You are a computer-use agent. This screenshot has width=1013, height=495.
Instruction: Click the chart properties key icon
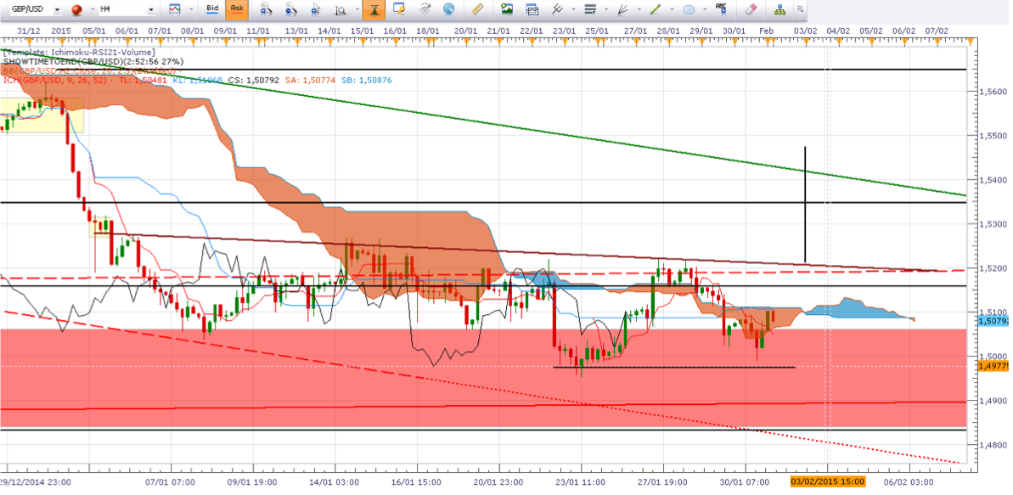pyautogui.click(x=399, y=9)
